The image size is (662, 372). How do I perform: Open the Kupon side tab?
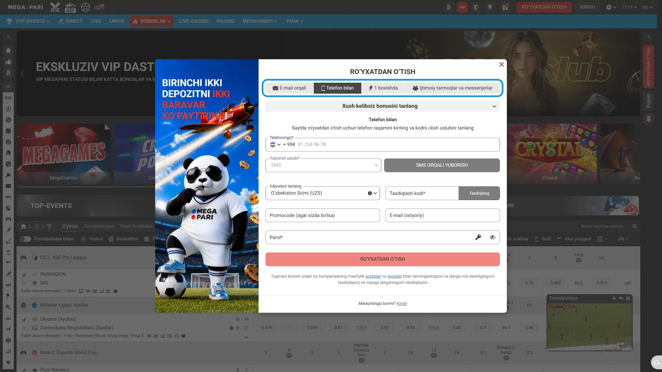tap(649, 101)
